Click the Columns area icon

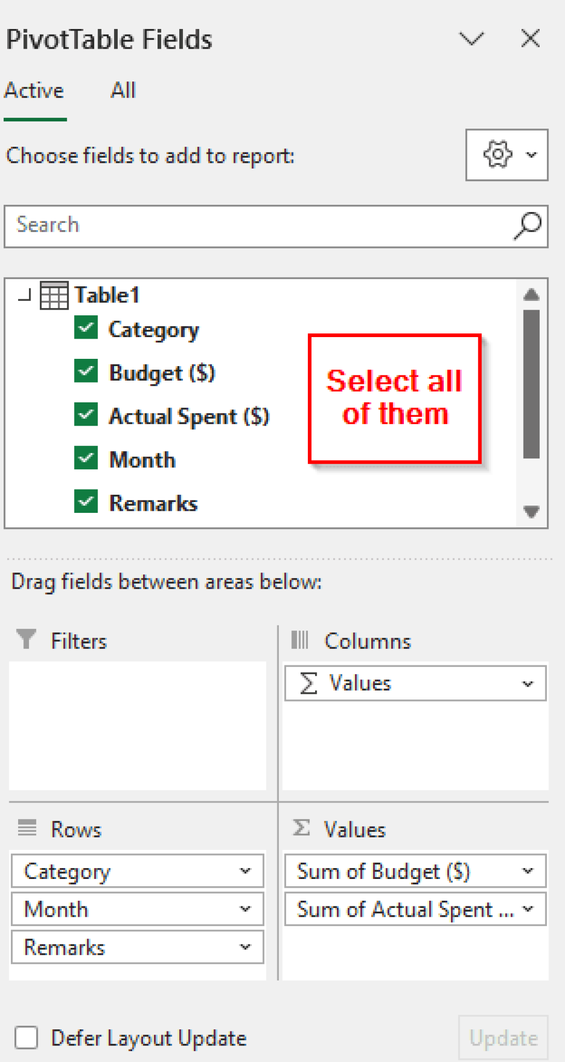point(300,640)
